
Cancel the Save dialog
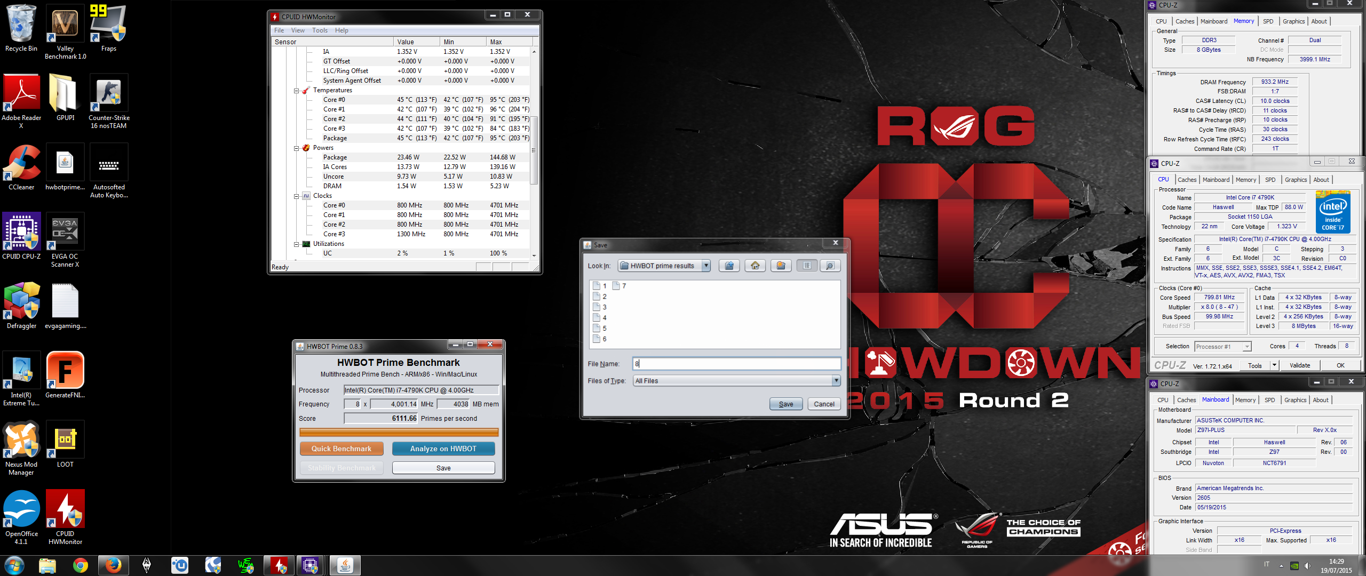[x=824, y=404]
